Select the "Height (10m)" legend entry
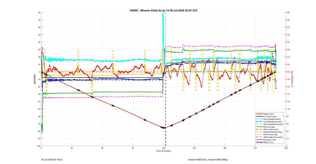 [x=269, y=114]
